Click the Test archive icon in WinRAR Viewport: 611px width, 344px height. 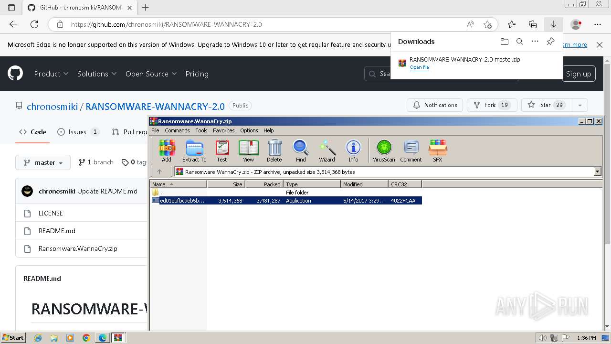click(x=222, y=150)
